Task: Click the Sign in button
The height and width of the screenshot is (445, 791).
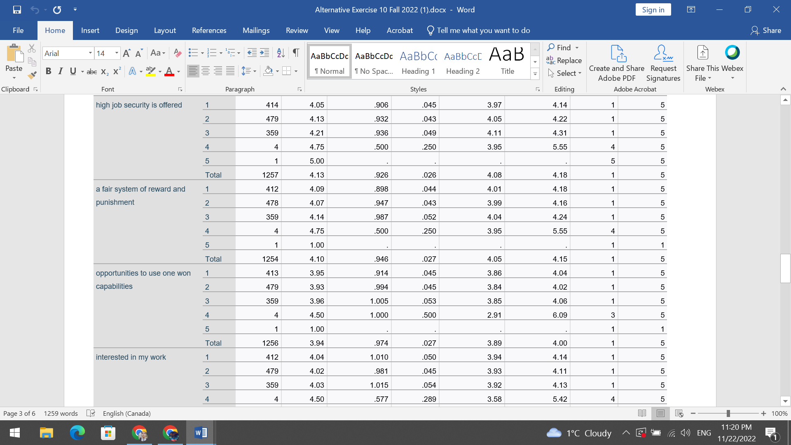Action: (653, 9)
